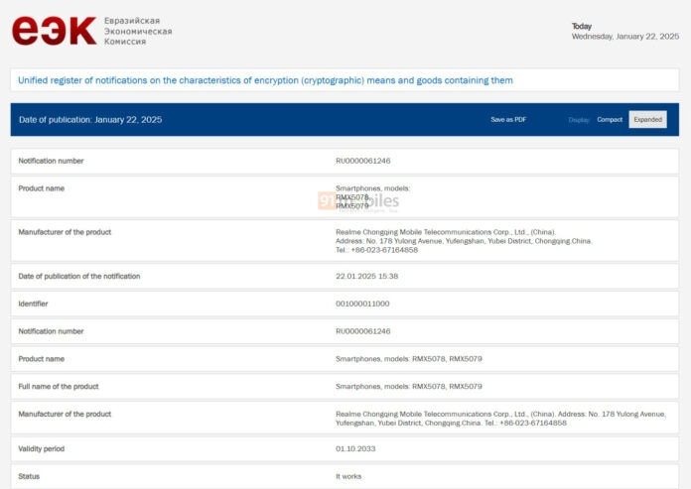Click the 91mobiles watermark over the product name
This screenshot has width=691, height=489.
point(357,199)
